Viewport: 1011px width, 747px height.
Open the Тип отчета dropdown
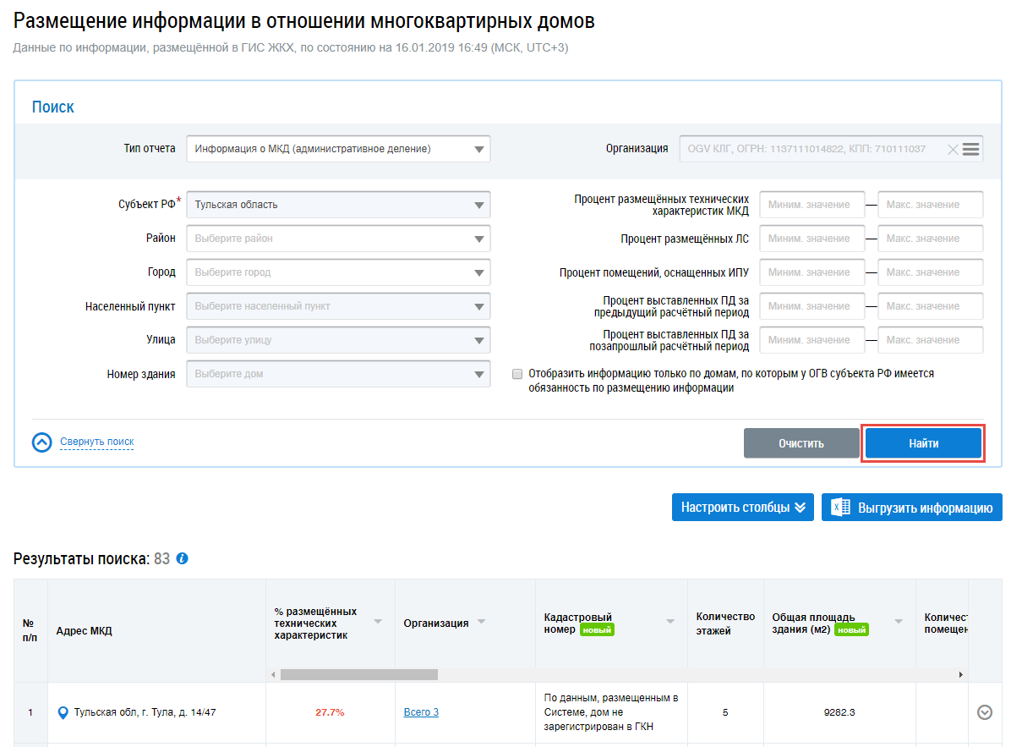[x=478, y=150]
